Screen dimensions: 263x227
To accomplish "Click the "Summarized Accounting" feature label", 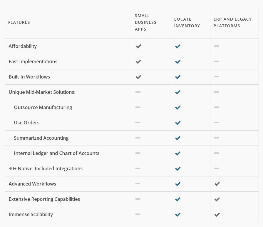I will pos(41,138).
